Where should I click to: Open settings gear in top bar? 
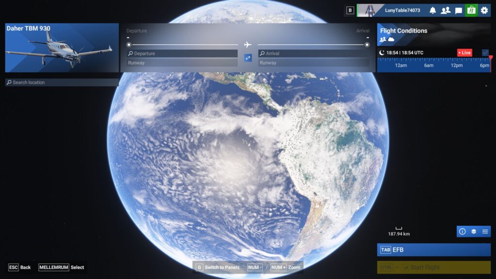point(484,10)
